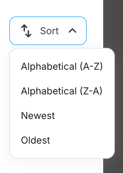Order the list by newest first

[x=62, y=116]
